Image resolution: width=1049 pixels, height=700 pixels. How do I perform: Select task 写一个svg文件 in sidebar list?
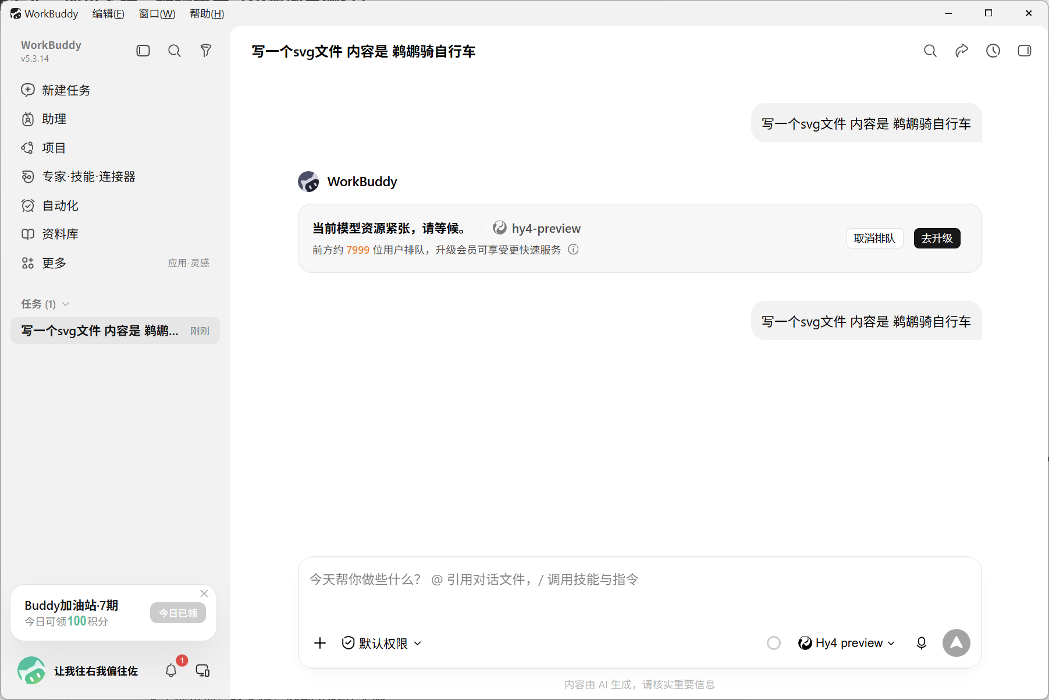click(x=115, y=331)
